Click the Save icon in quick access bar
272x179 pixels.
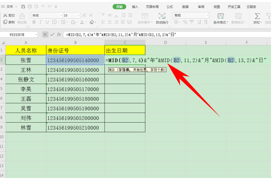point(23,6)
